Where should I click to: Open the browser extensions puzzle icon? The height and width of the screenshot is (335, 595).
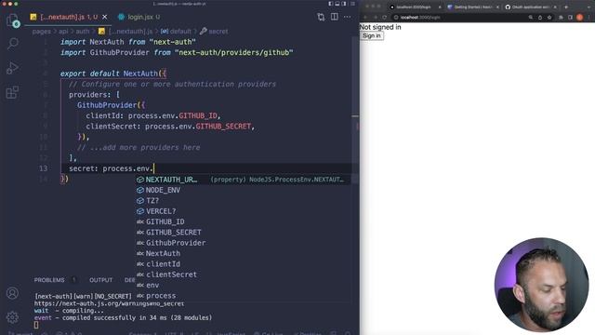click(x=561, y=17)
